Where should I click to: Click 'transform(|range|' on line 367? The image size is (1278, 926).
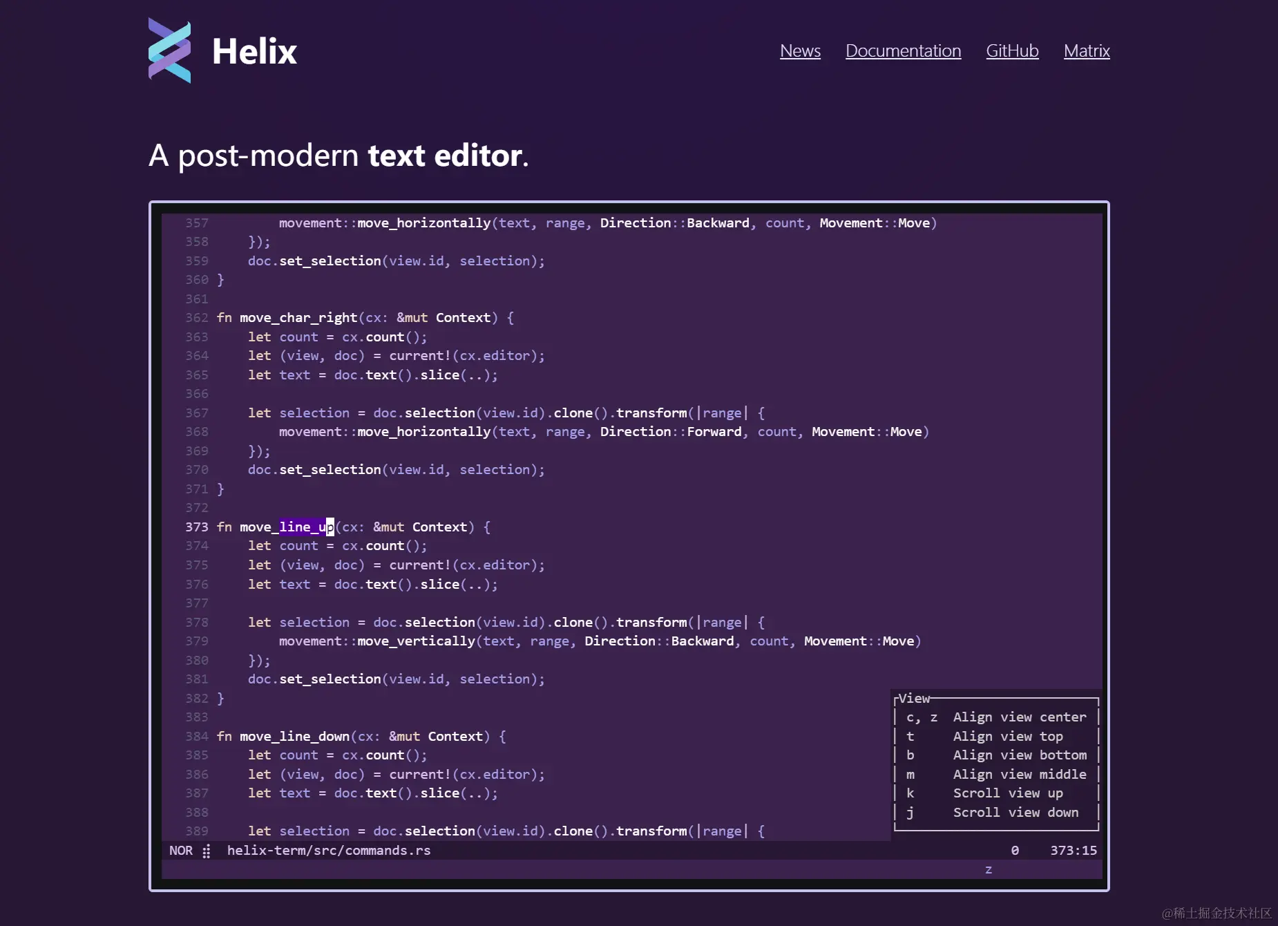pyautogui.click(x=683, y=413)
